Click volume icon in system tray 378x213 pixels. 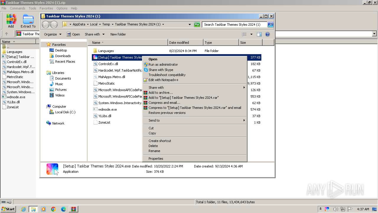335,209
